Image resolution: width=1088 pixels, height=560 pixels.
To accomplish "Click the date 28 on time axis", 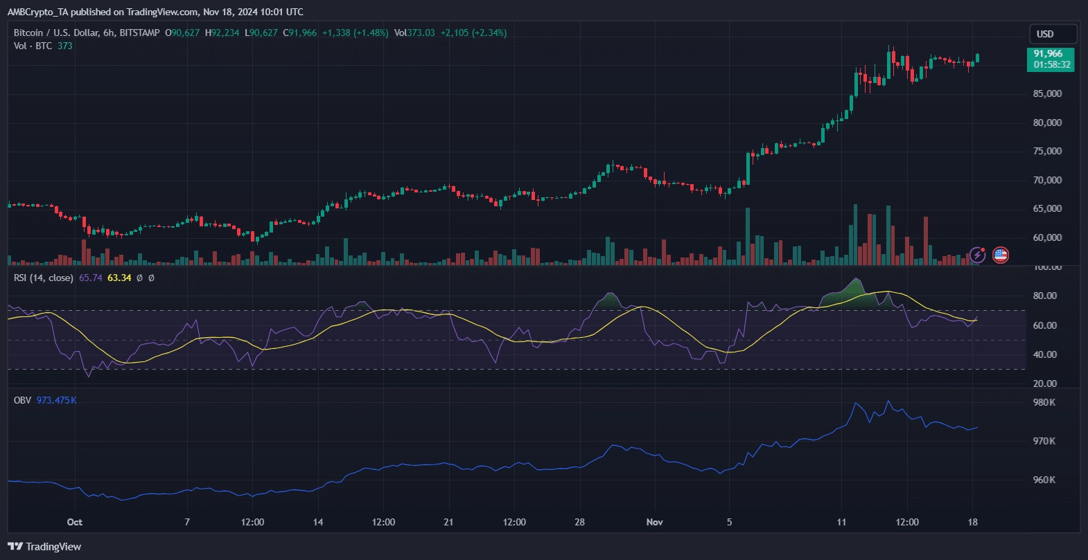I will [579, 522].
